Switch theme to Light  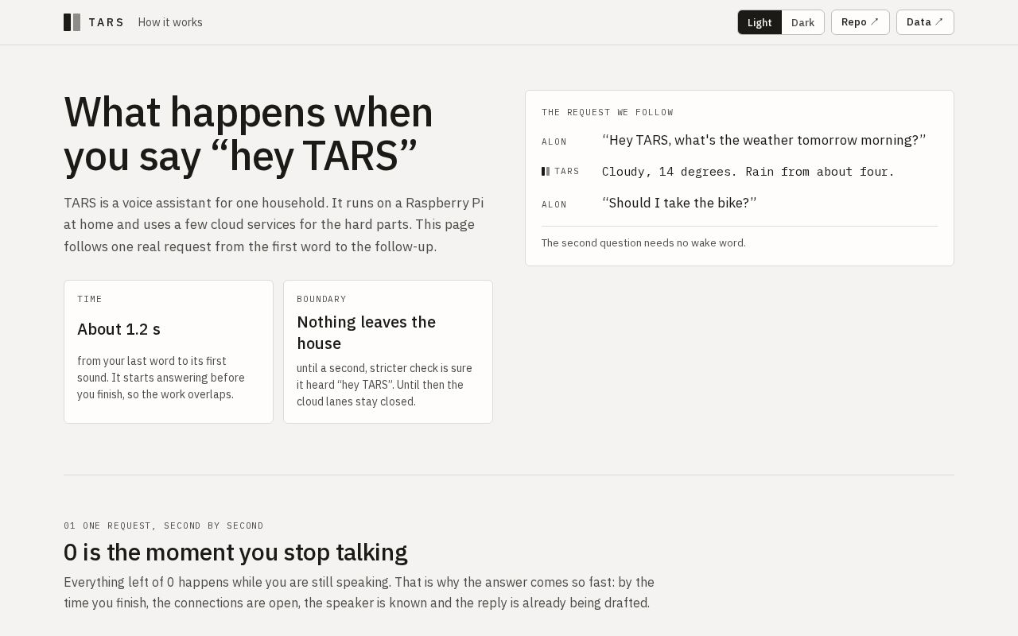coord(760,22)
